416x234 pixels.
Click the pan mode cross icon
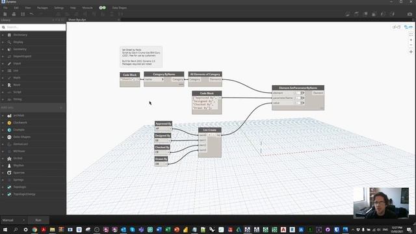[411, 52]
